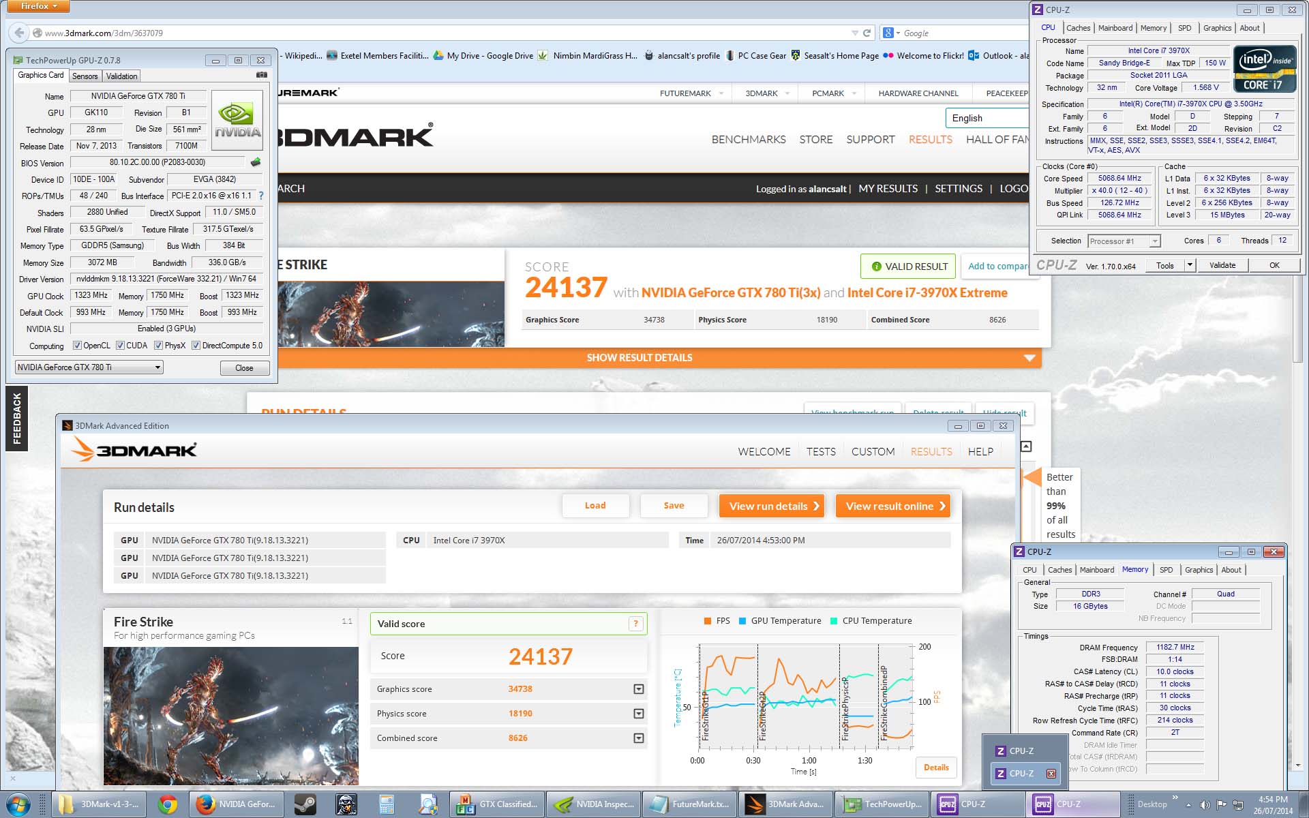Click the NVIDIA logo in GPU-Z
The width and height of the screenshot is (1309, 818).
pyautogui.click(x=237, y=121)
